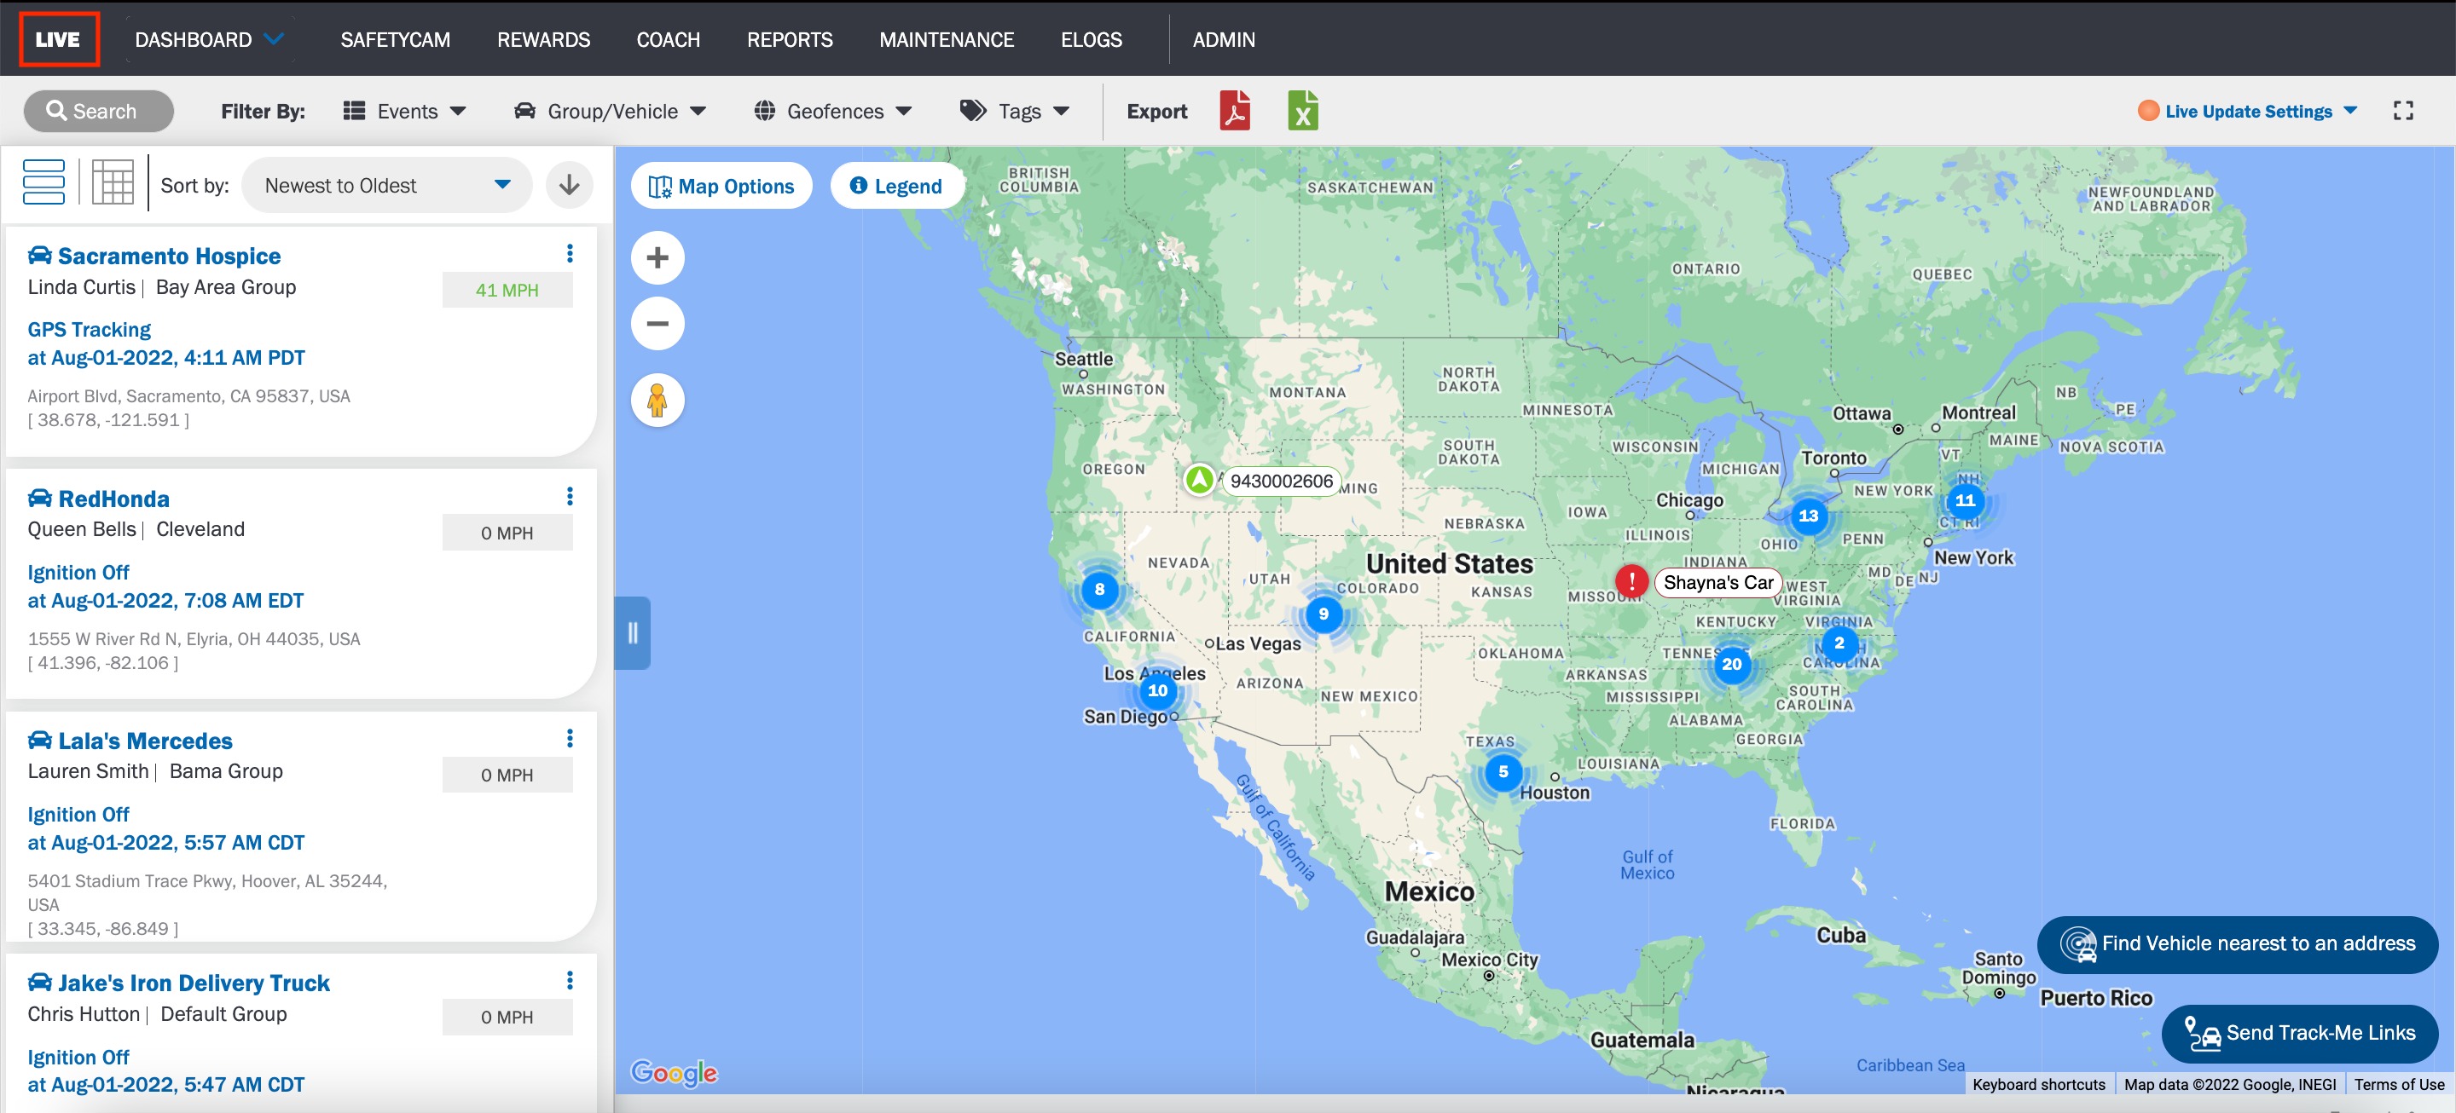Open Jake's Iron Delivery Truck vehicle link

tap(194, 983)
